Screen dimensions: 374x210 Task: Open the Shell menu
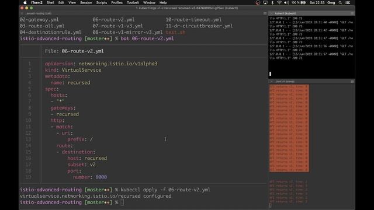[x=50, y=2]
